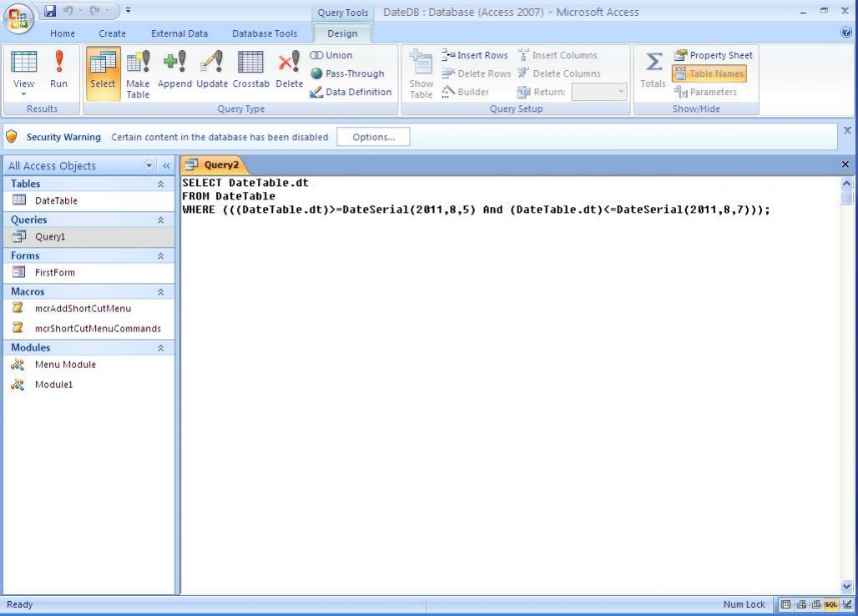Screen dimensions: 858x616
Task: Select Query1 in navigation pane
Action: click(x=89, y=236)
